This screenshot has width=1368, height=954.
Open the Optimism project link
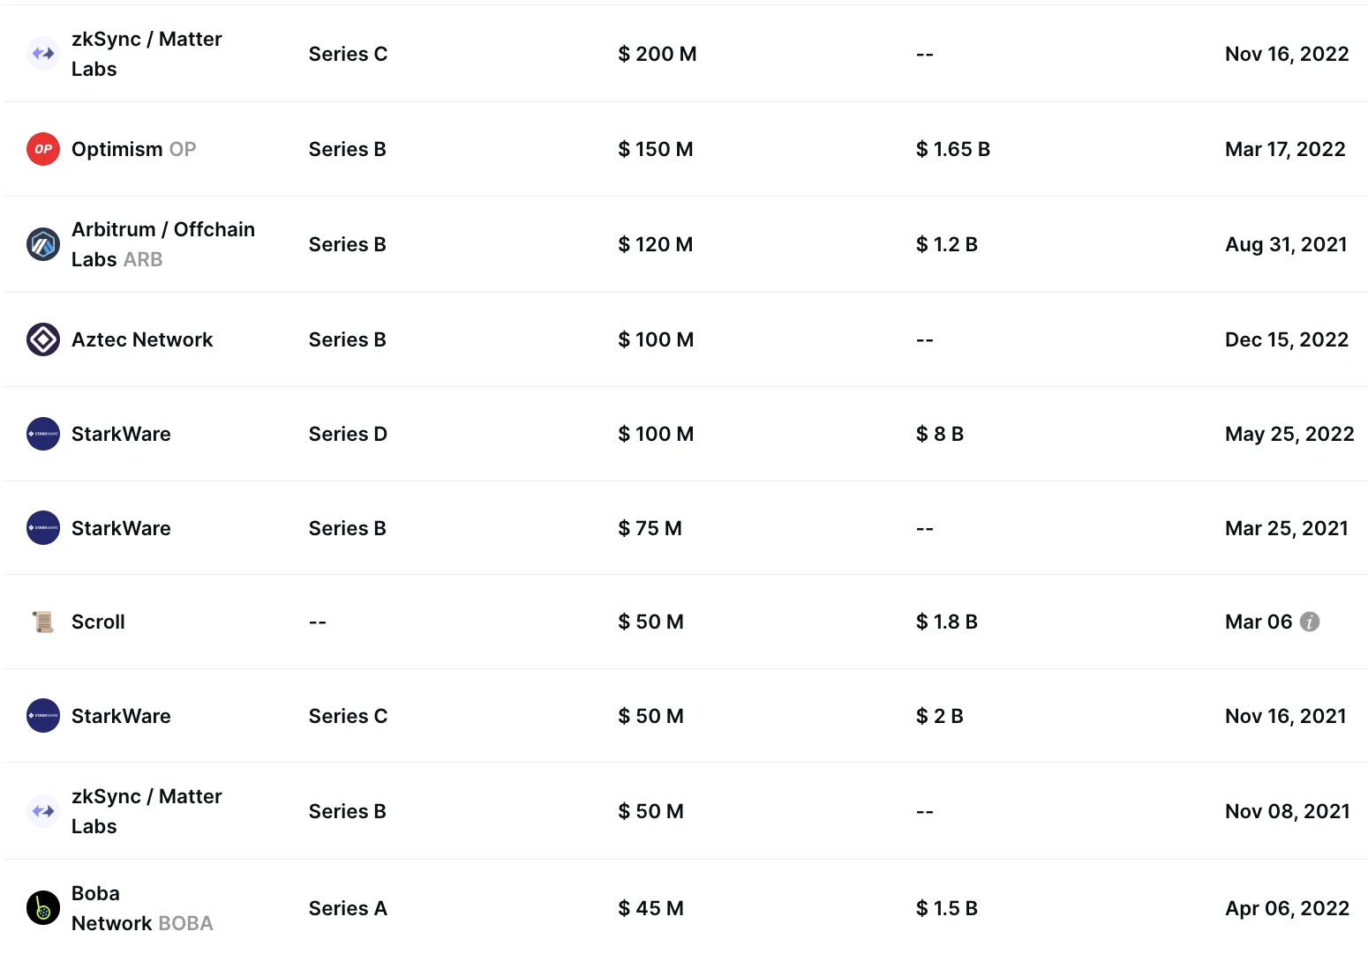pyautogui.click(x=117, y=149)
